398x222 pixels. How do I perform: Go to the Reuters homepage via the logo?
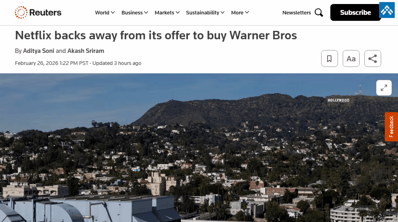(x=38, y=12)
